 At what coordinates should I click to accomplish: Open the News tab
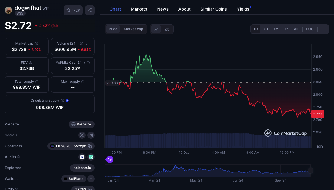coord(163,9)
